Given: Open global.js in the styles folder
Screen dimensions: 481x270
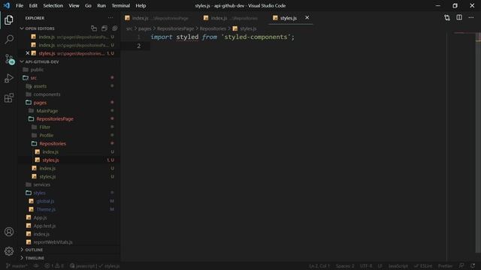Looking at the screenshot, I should click(45, 201).
